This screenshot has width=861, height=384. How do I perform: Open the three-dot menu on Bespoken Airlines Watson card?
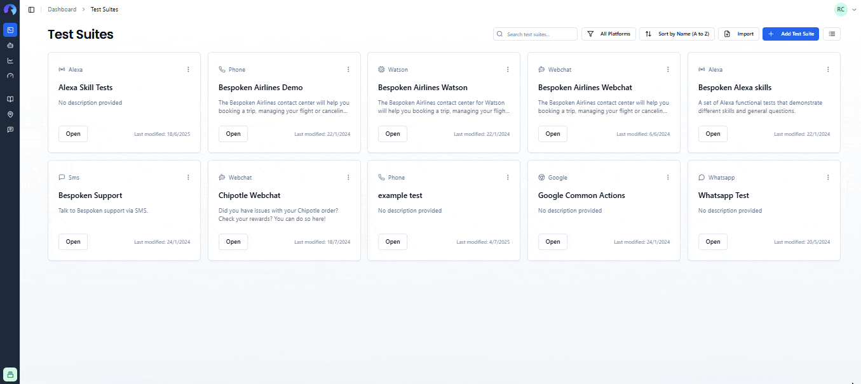tap(508, 70)
